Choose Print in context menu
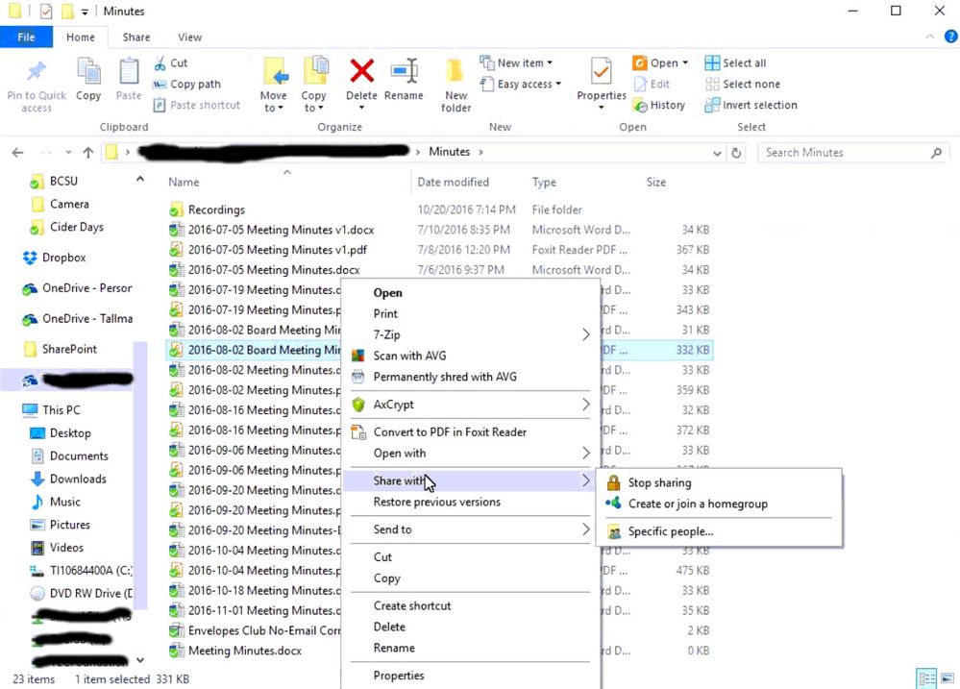The width and height of the screenshot is (960, 689). (385, 313)
